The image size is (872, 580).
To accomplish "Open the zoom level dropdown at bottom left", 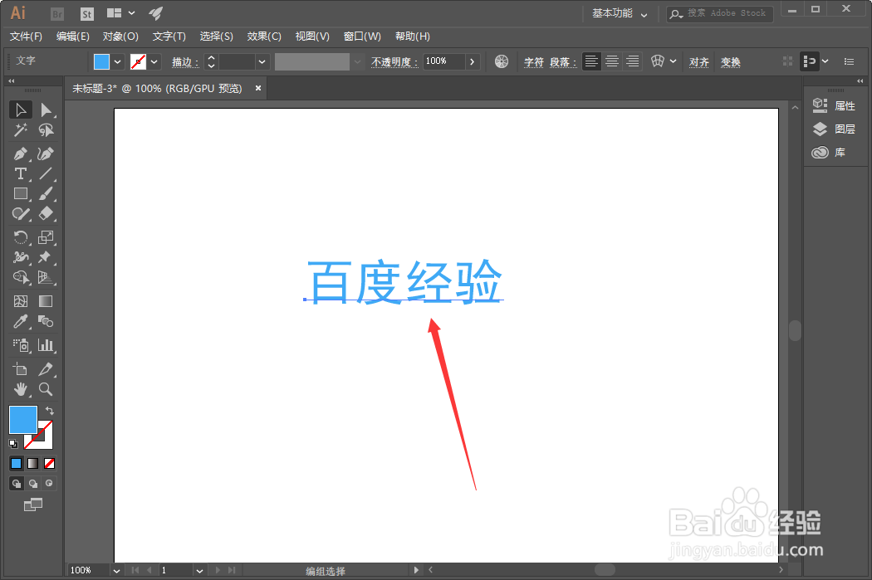I will coord(115,570).
